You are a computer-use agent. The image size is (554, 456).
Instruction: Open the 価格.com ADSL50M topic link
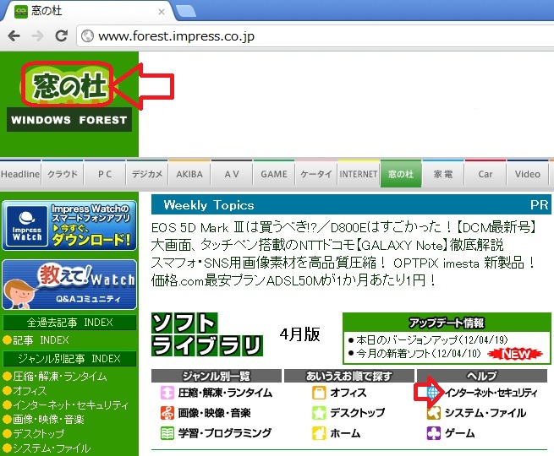[294, 280]
